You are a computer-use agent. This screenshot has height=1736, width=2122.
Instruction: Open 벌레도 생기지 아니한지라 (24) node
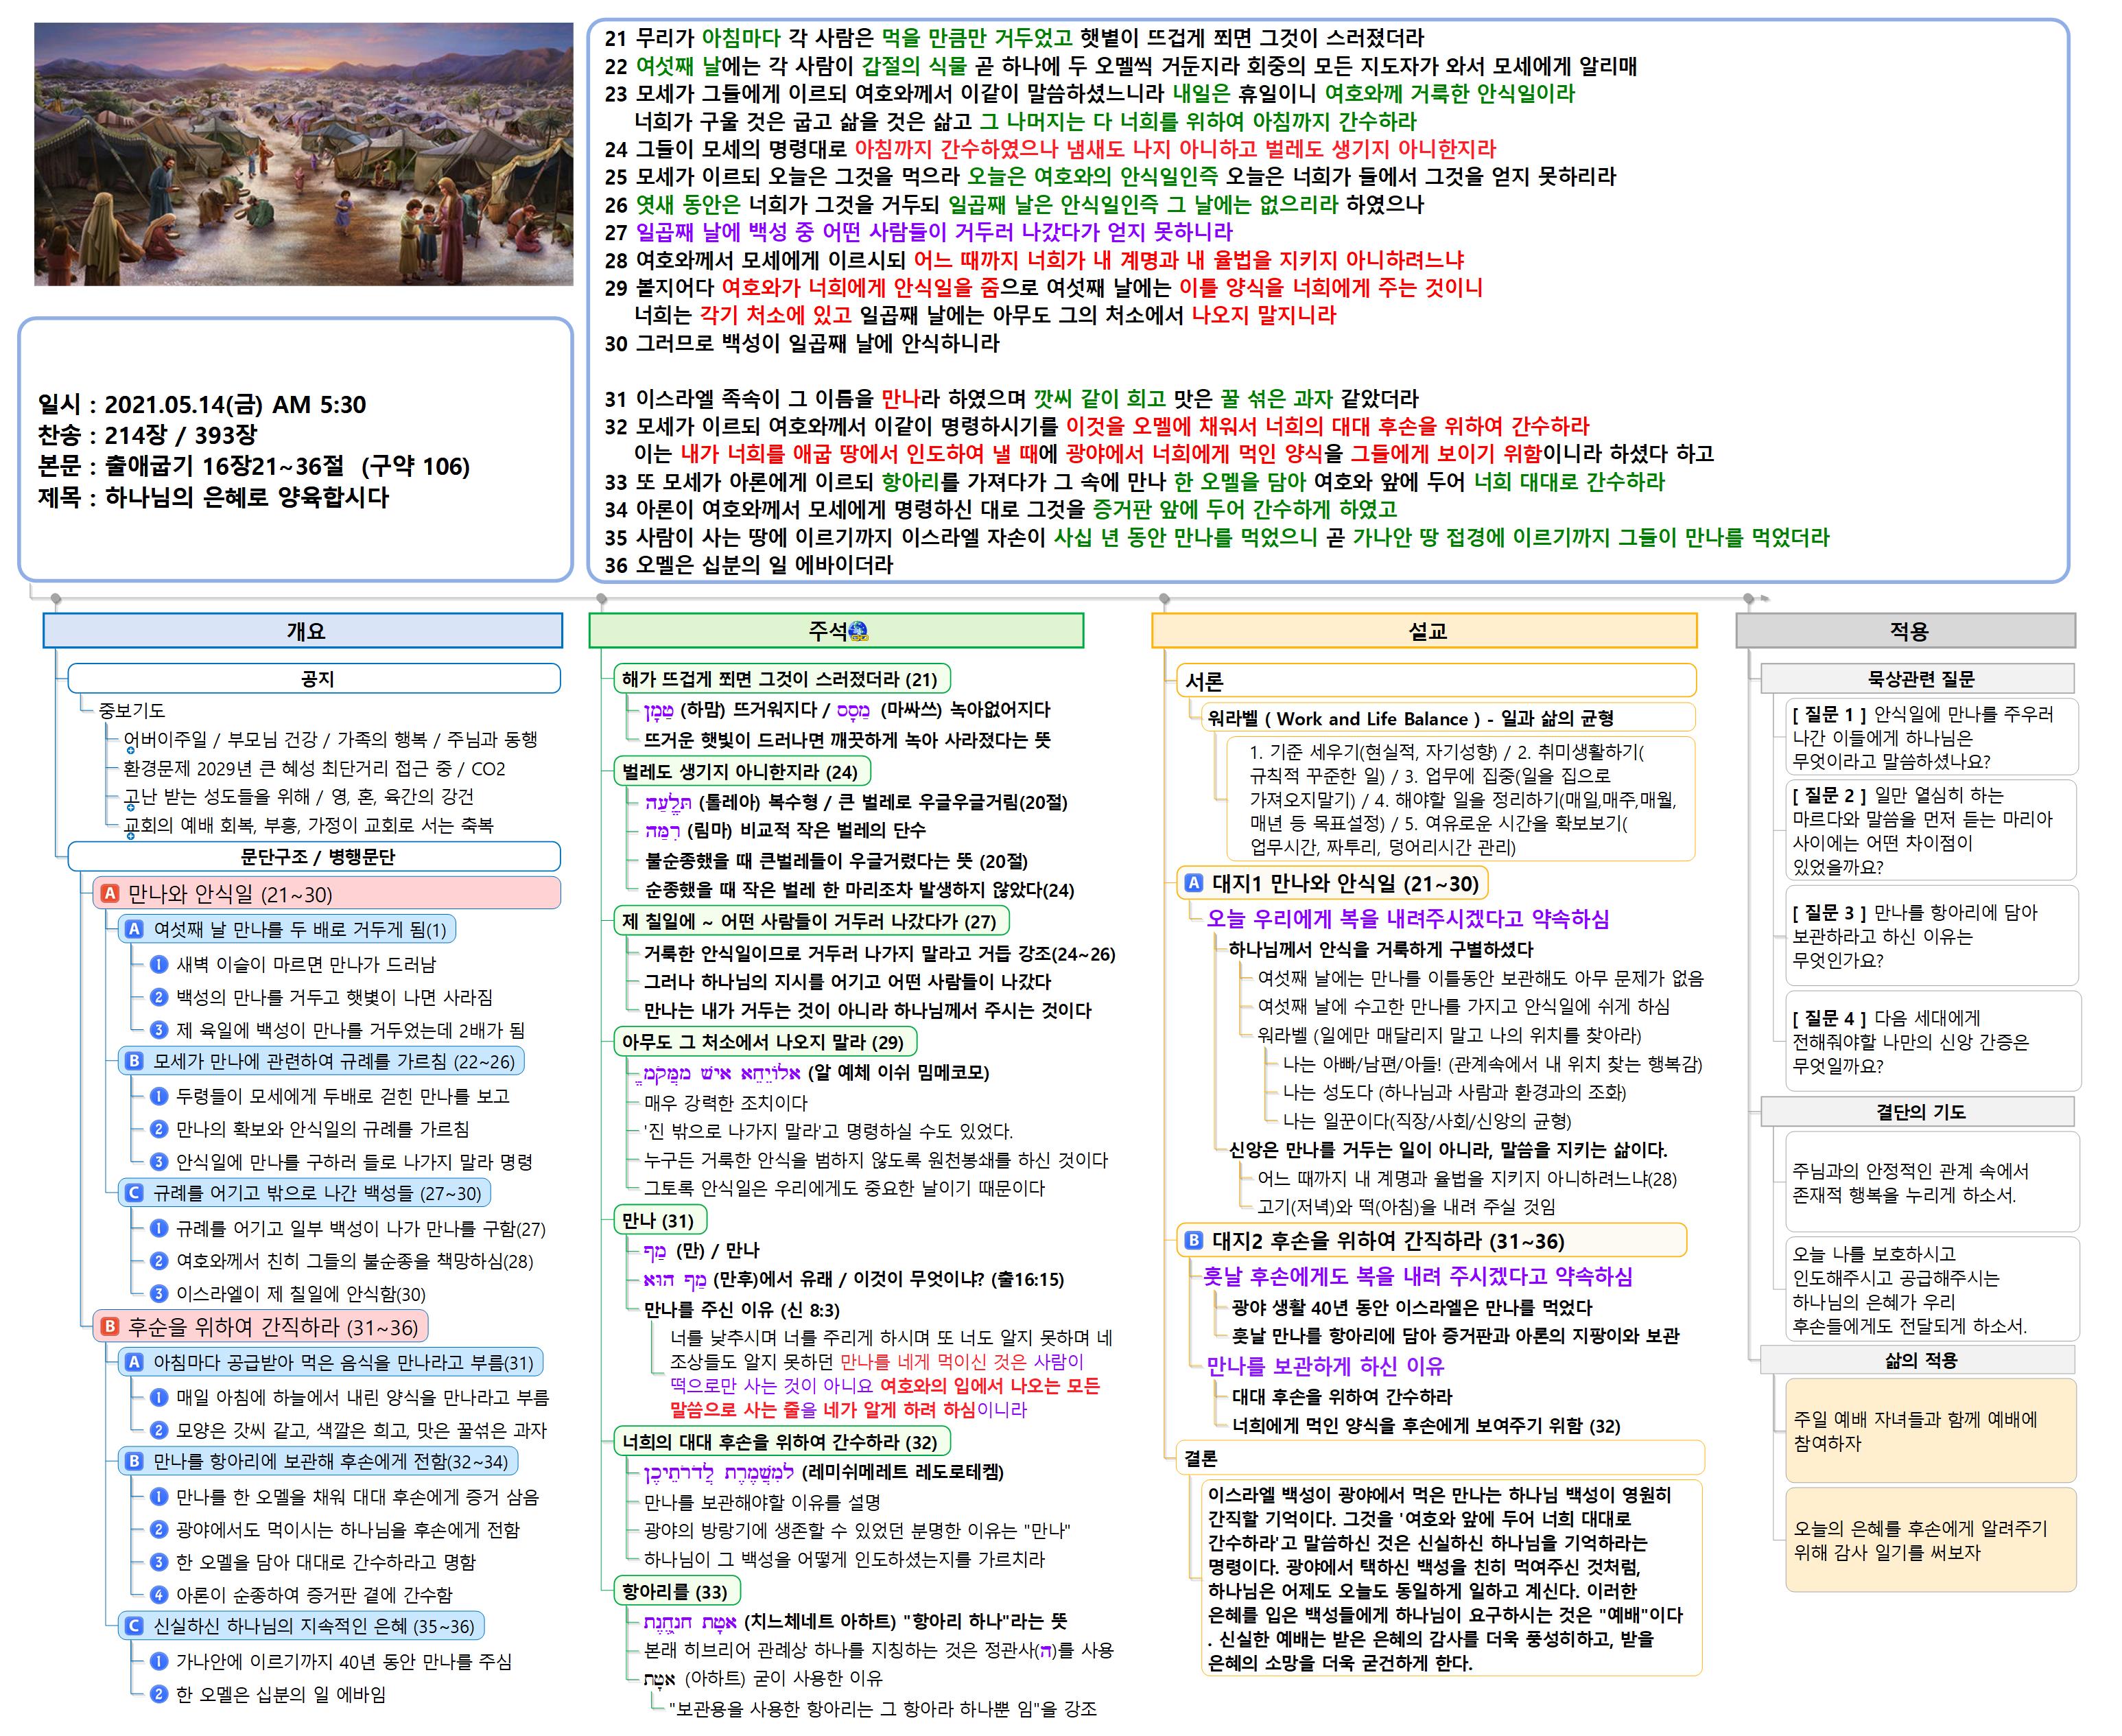click(742, 771)
